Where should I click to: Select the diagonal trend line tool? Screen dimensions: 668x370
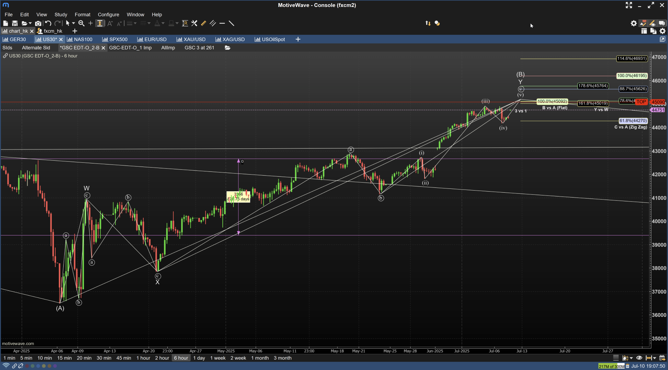(231, 23)
